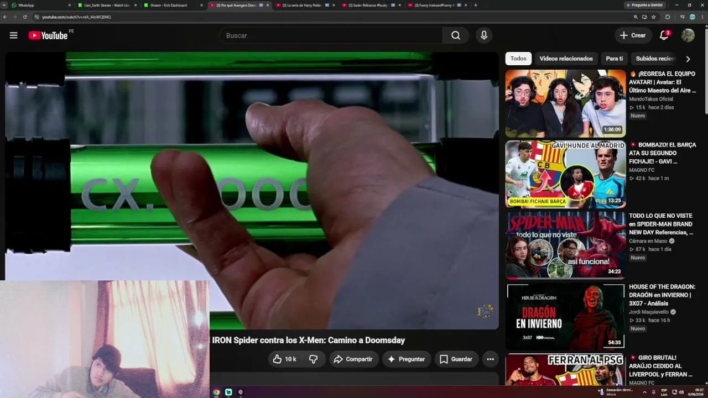This screenshot has height=398, width=708.
Task: Reload the page in the browser
Action: [x=25, y=17]
